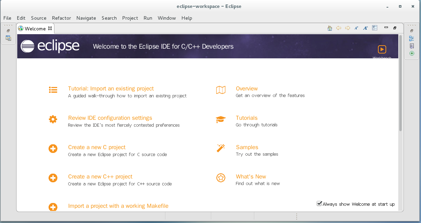Navigate forward with right arrow icon

tap(348, 28)
